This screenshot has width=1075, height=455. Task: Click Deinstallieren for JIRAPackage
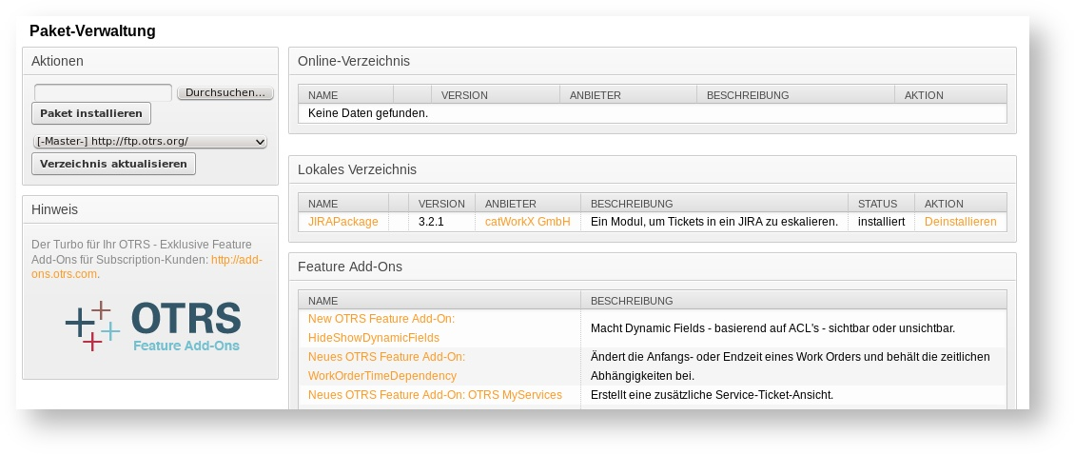click(x=960, y=222)
